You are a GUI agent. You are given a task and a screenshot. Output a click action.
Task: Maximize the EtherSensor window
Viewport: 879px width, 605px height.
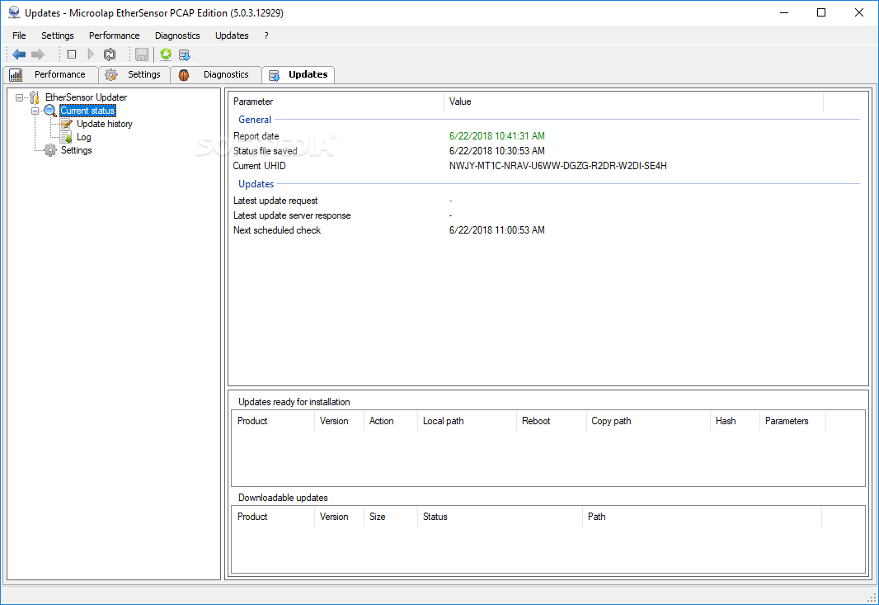point(821,12)
